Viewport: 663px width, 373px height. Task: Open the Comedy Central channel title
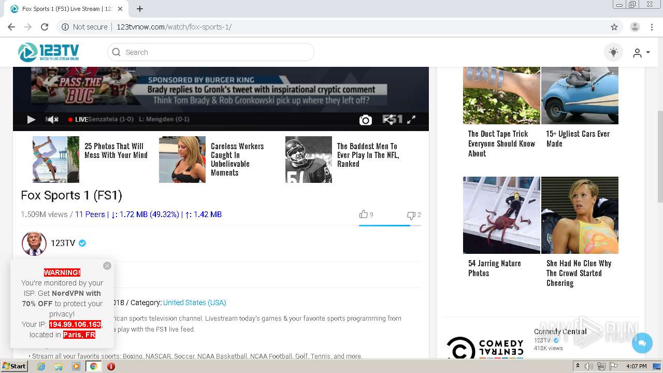560,332
